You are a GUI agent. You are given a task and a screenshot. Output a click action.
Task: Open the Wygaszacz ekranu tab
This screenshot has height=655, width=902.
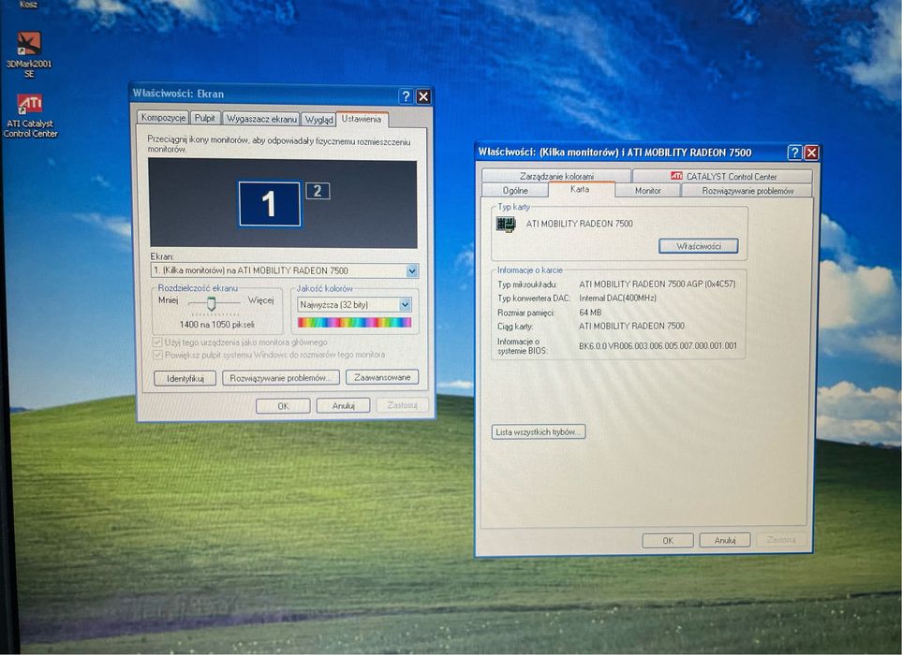coord(261,119)
